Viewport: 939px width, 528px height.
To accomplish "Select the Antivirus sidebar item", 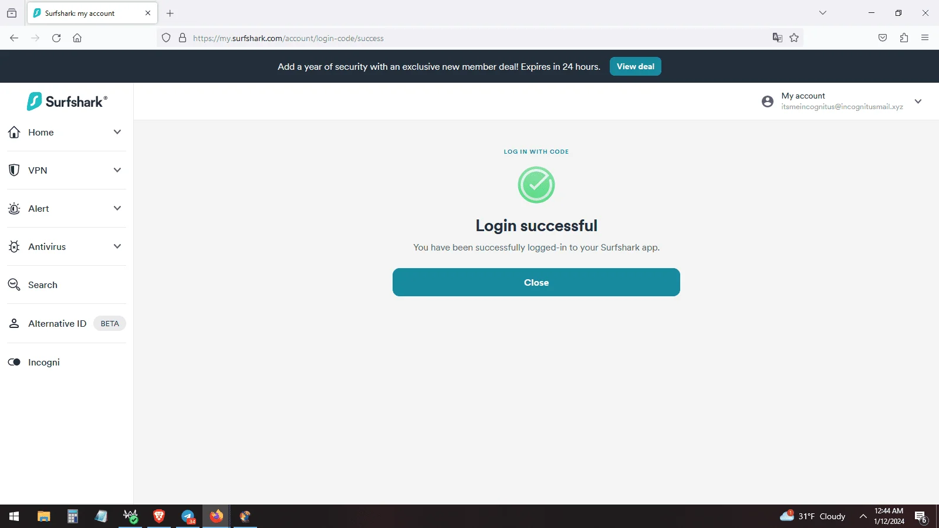I will point(66,247).
